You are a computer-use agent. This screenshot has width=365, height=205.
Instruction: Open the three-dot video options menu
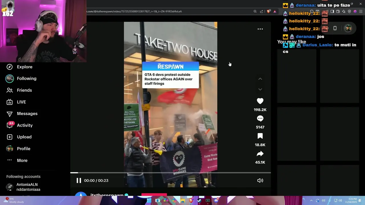pyautogui.click(x=260, y=29)
